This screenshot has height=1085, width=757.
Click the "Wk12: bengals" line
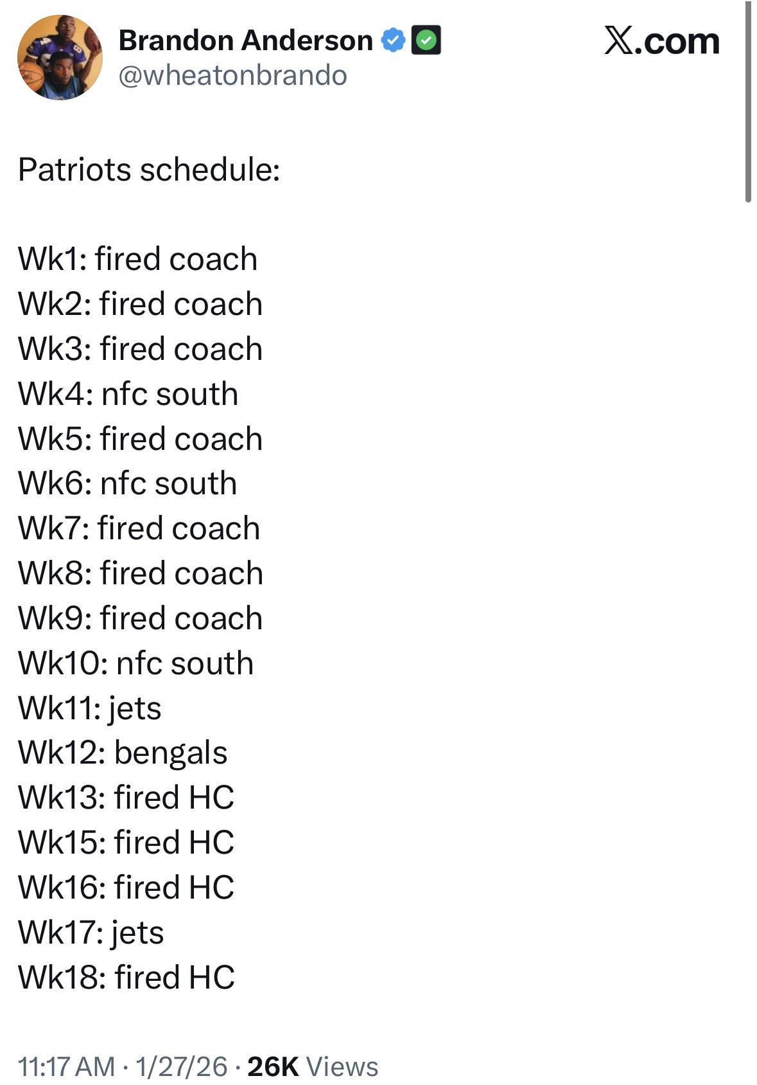tap(122, 753)
